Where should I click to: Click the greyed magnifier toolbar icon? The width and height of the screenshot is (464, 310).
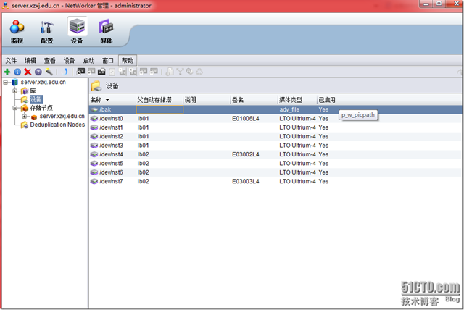[x=190, y=72]
